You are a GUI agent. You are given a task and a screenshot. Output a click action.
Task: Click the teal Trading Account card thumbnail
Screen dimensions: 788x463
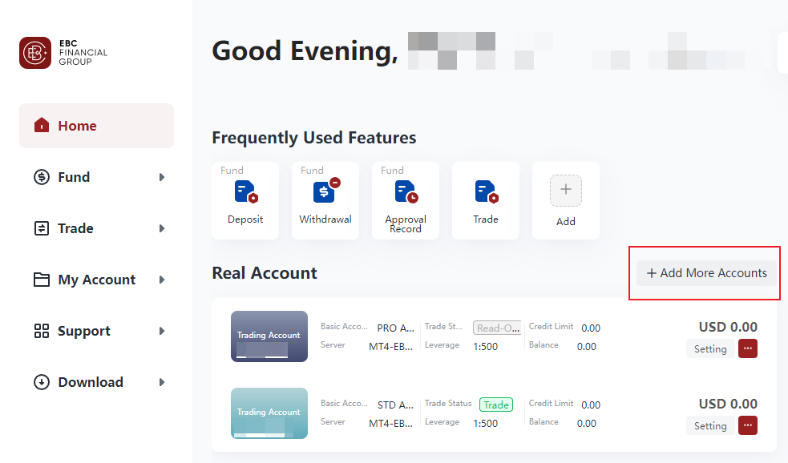[x=269, y=413]
